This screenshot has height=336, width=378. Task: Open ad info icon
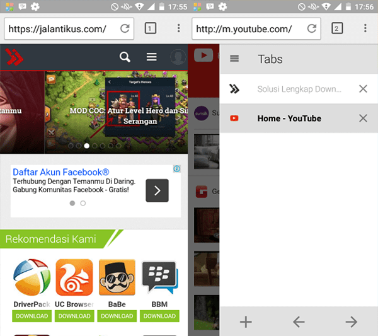point(176,169)
